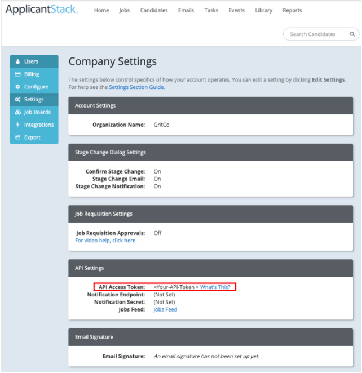Click Notification Endpoint (Not Set) value
This screenshot has width=362, height=373.
164,295
